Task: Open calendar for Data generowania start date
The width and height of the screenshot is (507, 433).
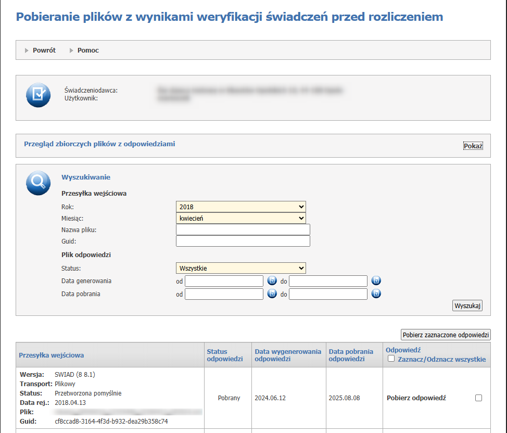Action: 272,281
